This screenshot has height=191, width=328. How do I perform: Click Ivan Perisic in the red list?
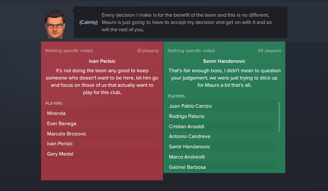102,144
